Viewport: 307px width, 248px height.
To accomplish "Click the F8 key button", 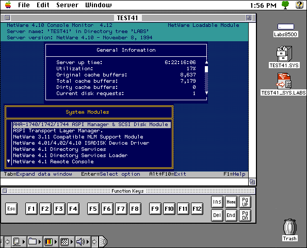I will pos(135,209).
